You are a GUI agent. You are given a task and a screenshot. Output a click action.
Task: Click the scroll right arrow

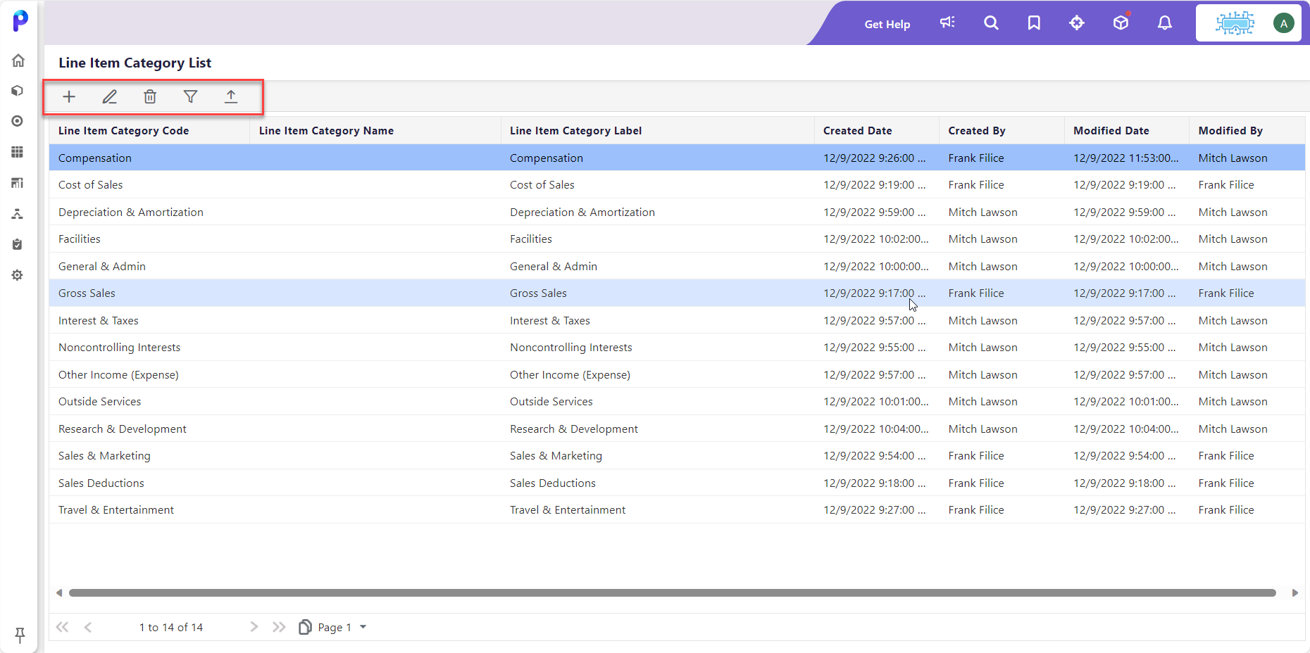(x=1295, y=592)
